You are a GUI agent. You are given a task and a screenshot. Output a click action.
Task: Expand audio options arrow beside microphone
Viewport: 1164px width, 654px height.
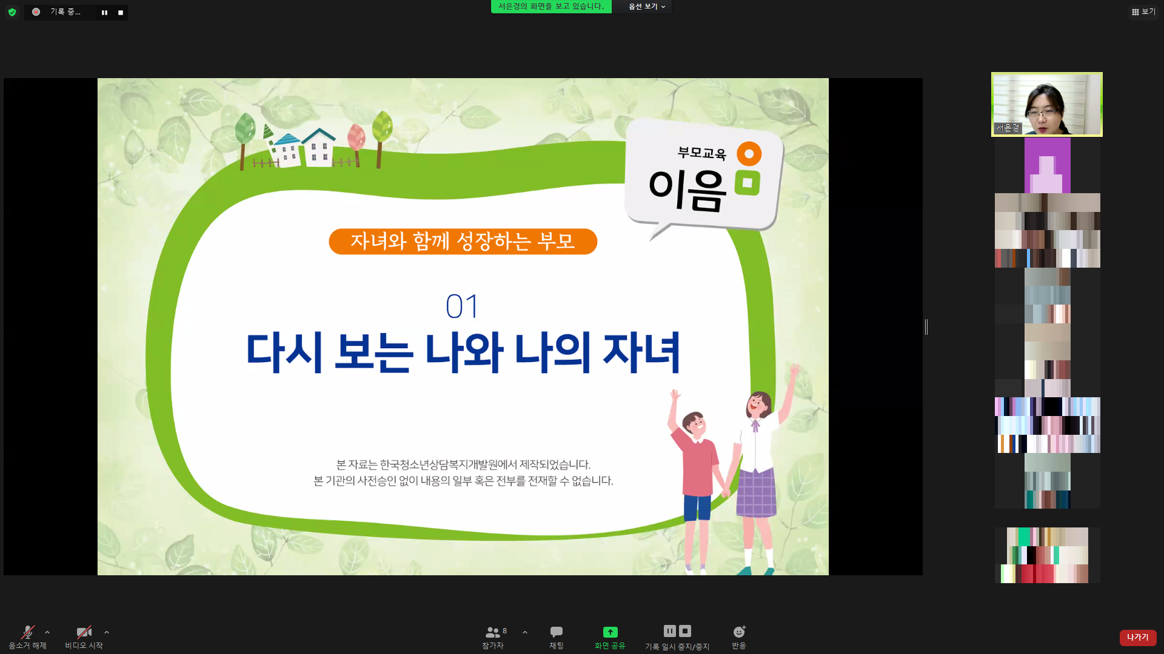coord(47,632)
